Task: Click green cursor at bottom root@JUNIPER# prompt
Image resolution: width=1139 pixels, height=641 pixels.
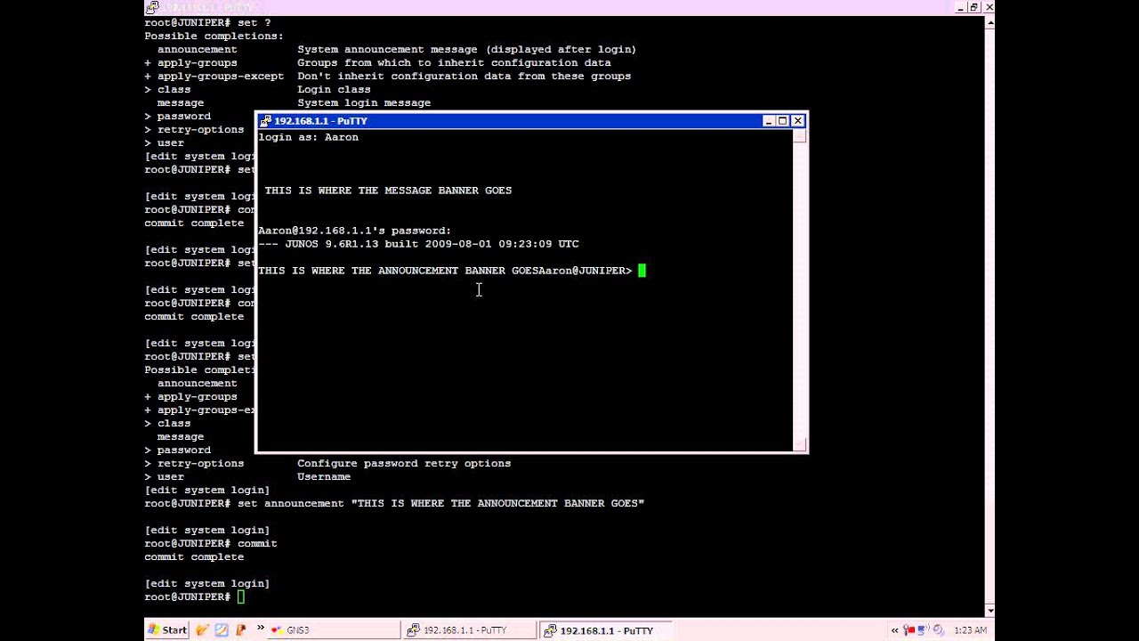Action: tap(241, 596)
